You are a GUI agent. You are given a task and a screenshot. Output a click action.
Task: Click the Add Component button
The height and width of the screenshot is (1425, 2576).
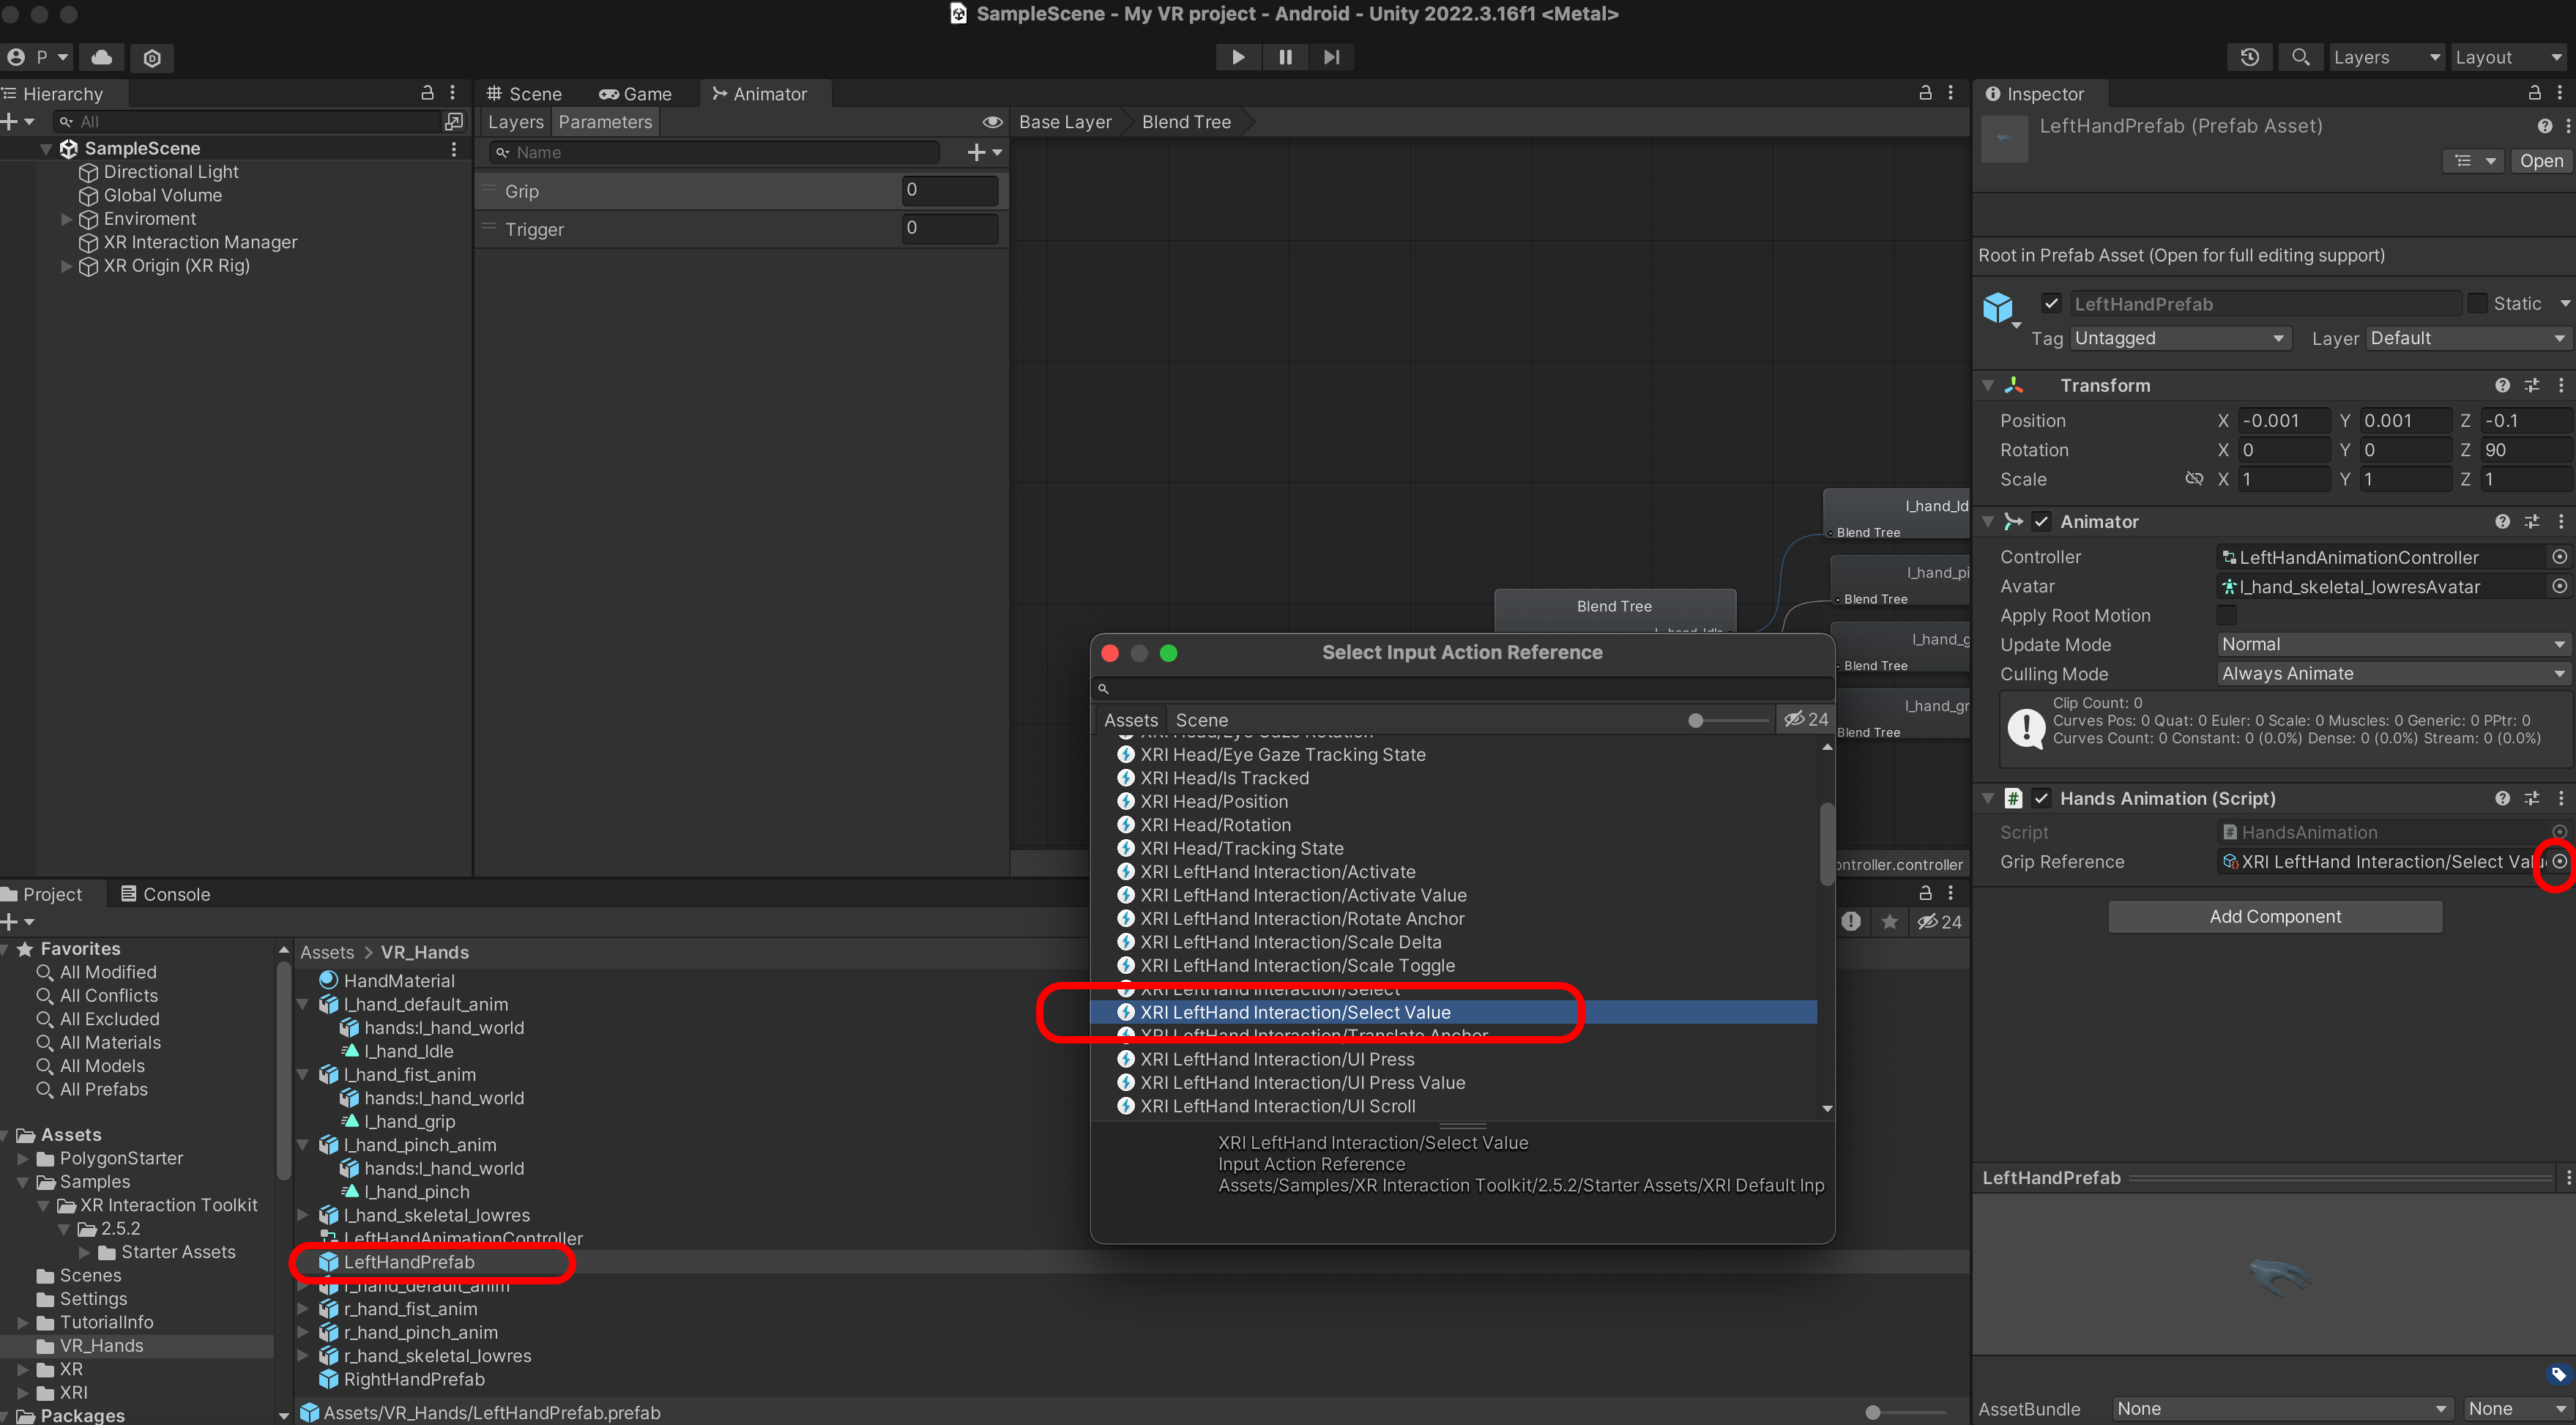2274,916
